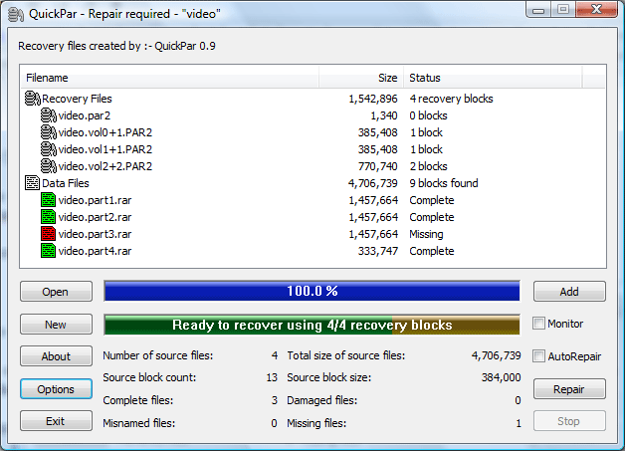625x451 pixels.
Task: Maximize the QuickPar window
Action: click(x=563, y=10)
